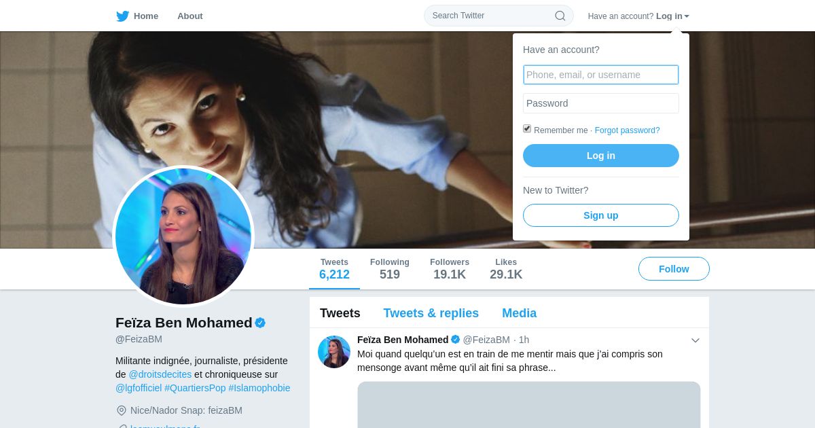Click the search magnifier icon

[x=560, y=16]
